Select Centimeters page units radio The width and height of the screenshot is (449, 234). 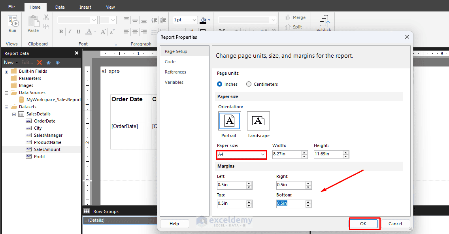point(249,84)
